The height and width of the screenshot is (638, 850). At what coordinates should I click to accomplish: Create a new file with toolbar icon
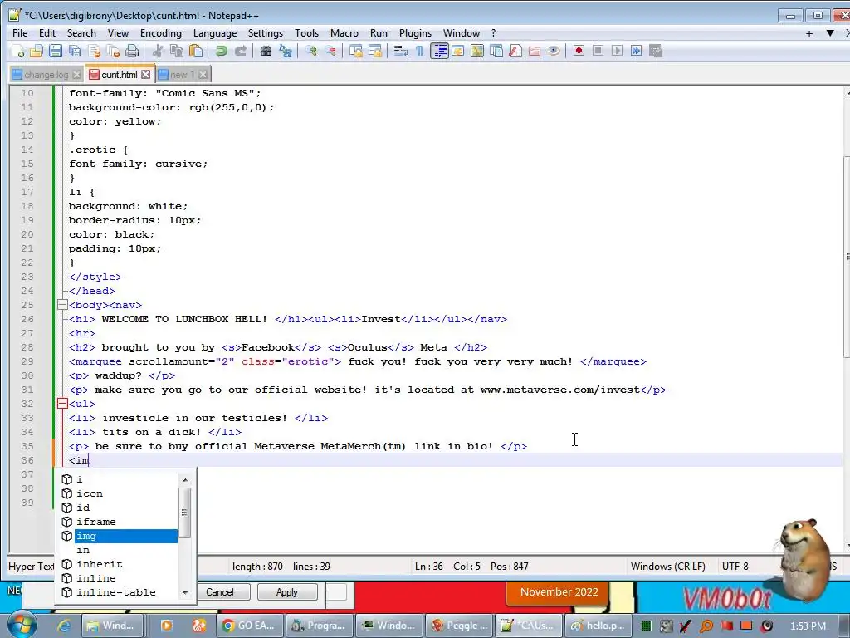[x=18, y=51]
